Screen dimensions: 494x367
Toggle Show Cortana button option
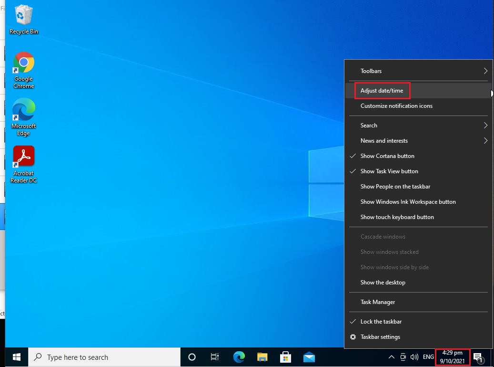point(387,156)
